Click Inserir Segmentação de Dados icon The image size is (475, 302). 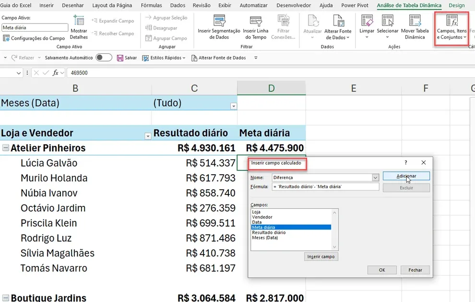pos(219,21)
